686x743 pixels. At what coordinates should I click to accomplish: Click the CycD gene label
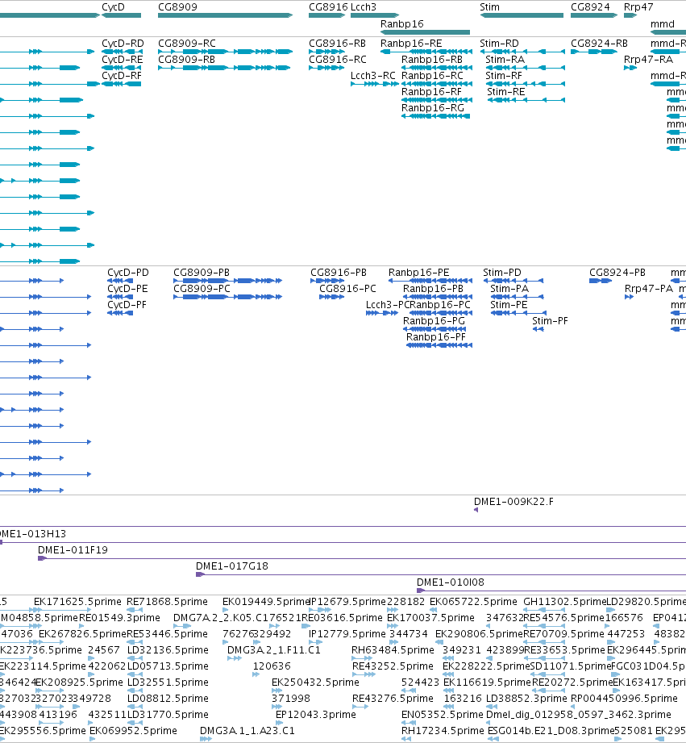[x=113, y=7]
